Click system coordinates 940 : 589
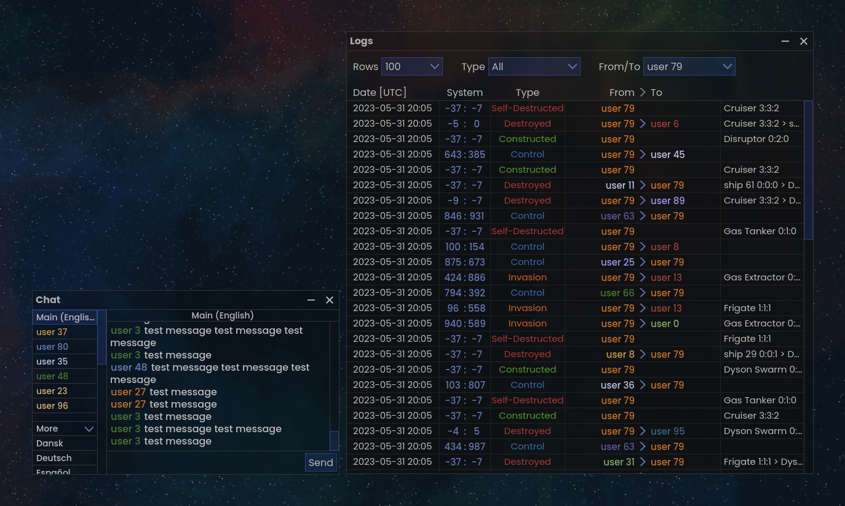 click(465, 323)
